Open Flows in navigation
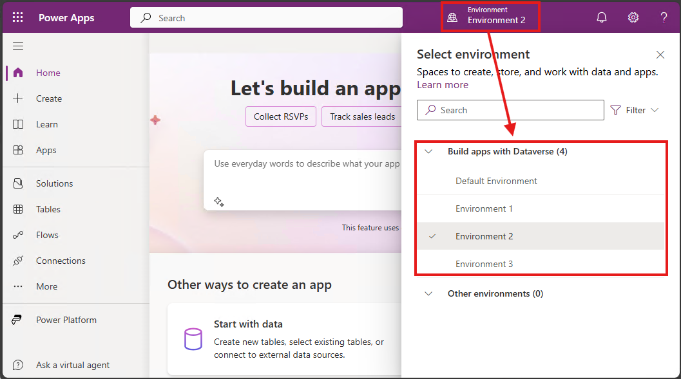681x379 pixels. (x=47, y=235)
